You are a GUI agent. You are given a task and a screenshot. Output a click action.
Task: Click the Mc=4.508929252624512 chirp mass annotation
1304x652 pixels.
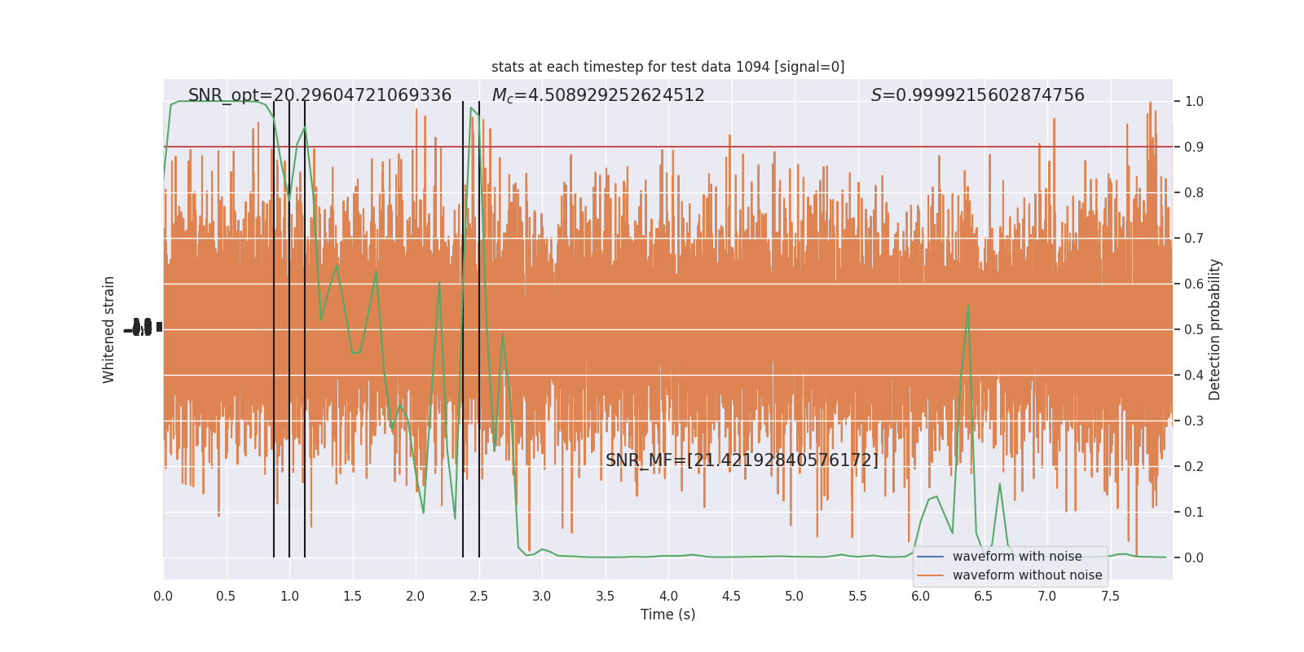click(598, 95)
